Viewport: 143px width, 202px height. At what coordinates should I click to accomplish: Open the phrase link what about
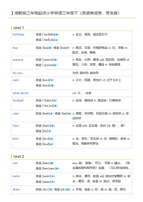click(20, 93)
